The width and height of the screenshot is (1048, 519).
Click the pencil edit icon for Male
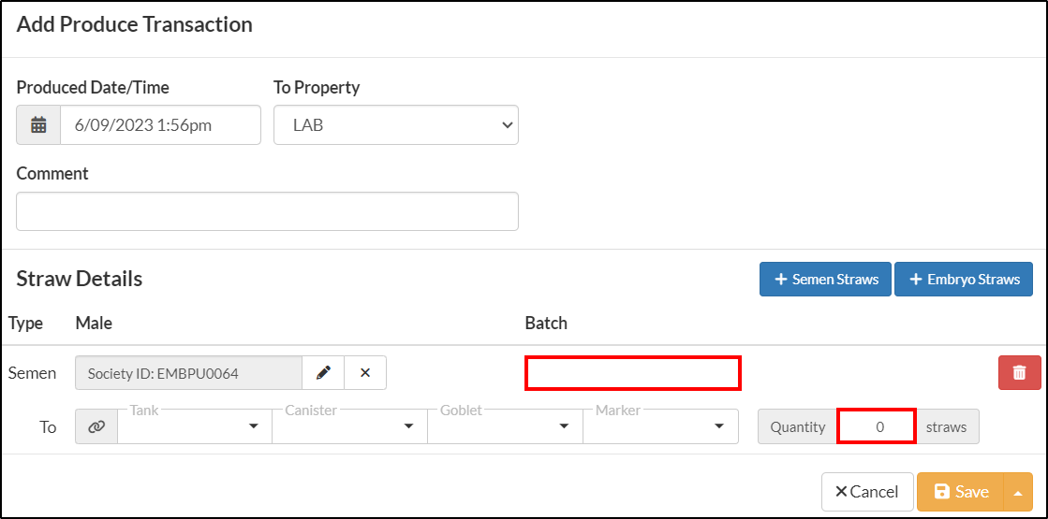pyautogui.click(x=323, y=373)
